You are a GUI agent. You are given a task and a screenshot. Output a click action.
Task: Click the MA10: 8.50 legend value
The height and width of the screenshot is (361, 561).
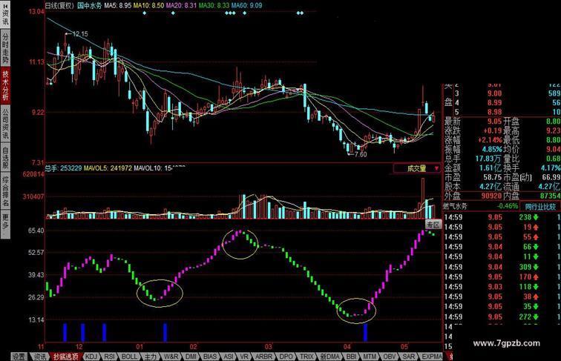coord(148,5)
